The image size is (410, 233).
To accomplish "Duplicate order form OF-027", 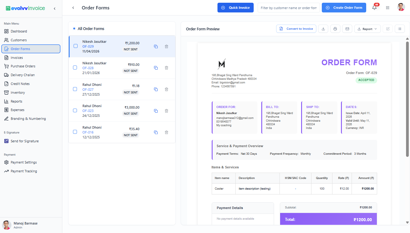I will click(x=156, y=89).
